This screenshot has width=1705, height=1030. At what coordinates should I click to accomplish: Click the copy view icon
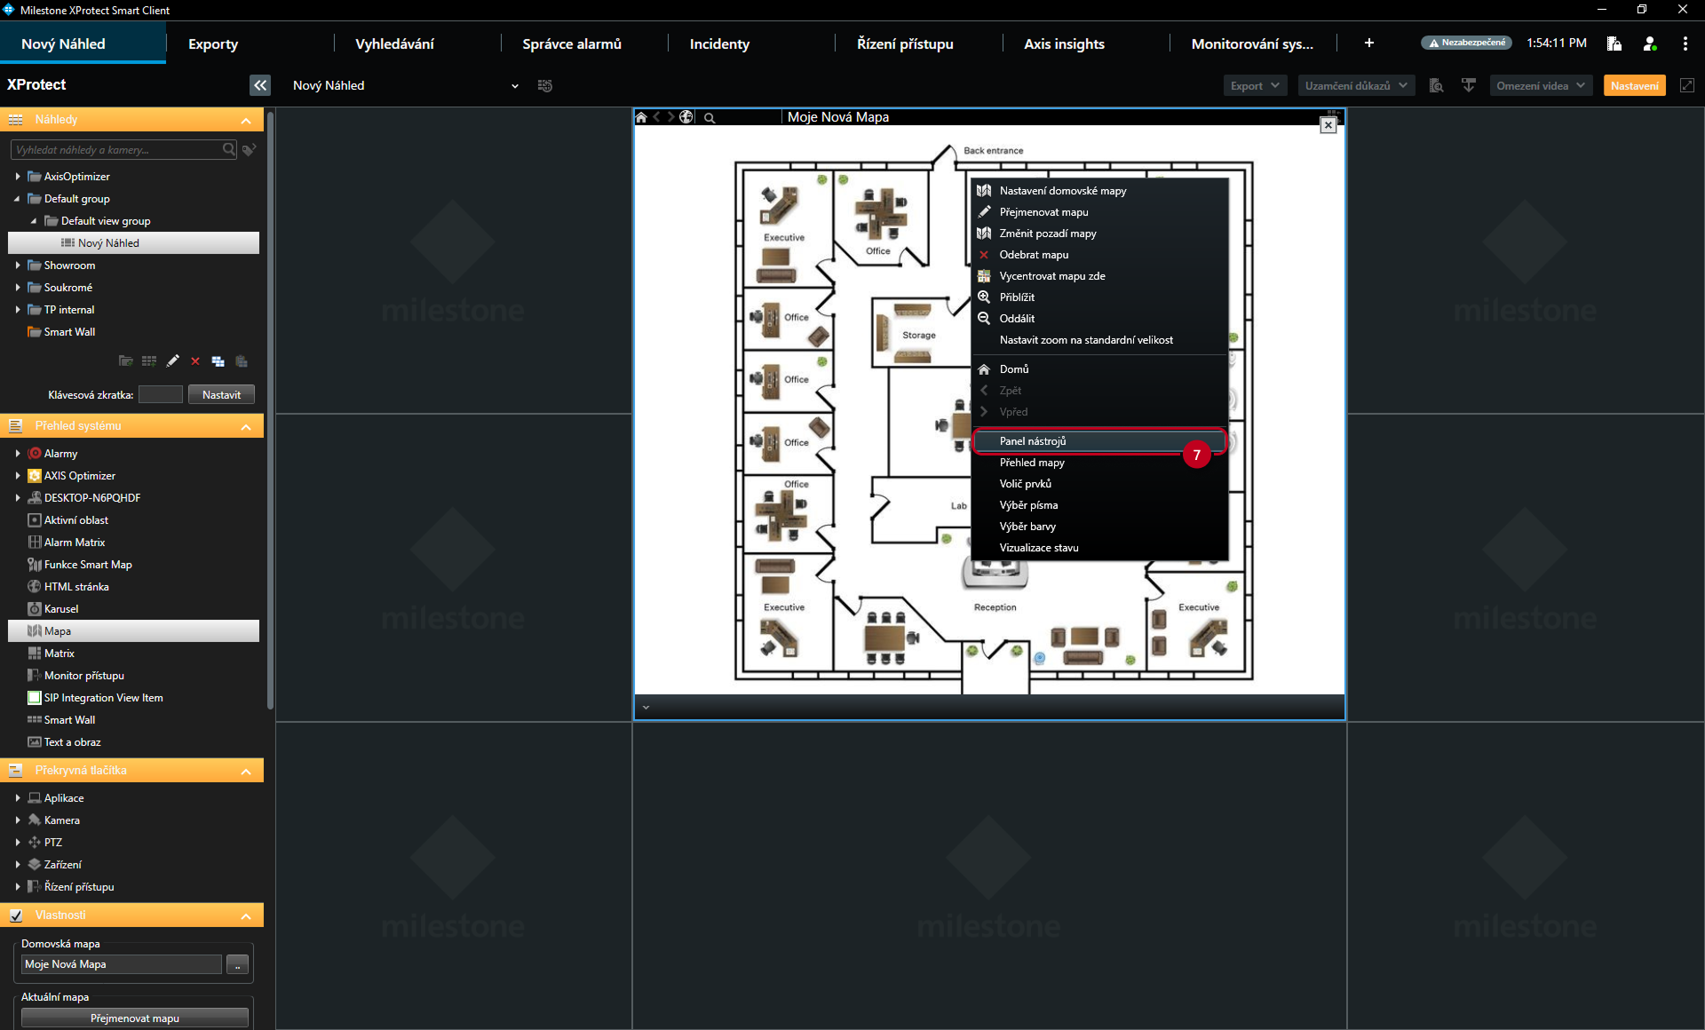point(218,361)
